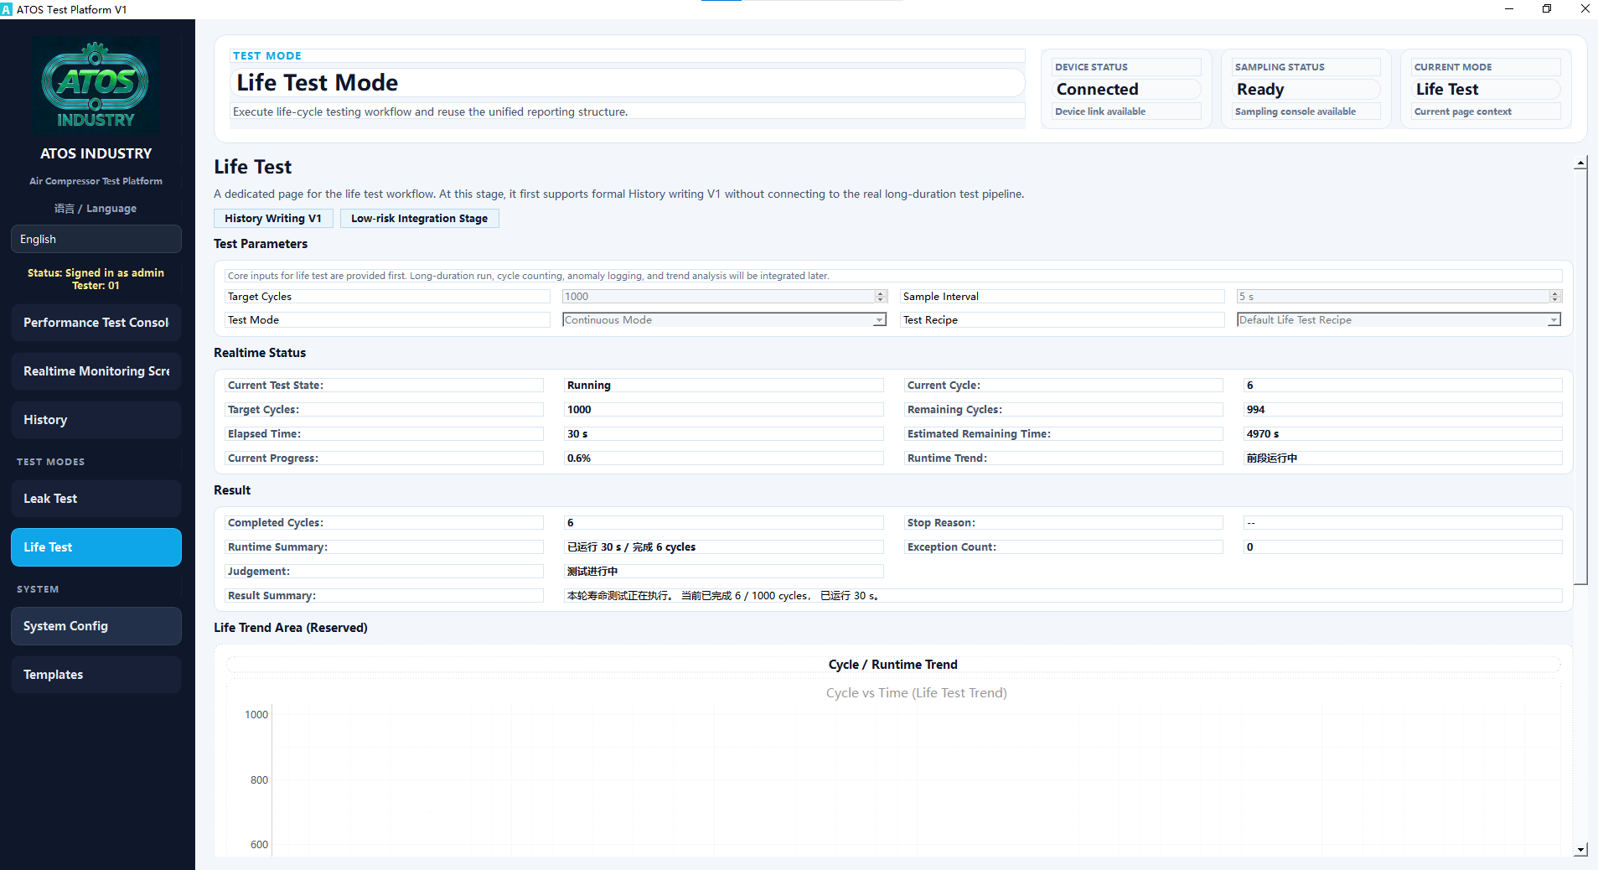The width and height of the screenshot is (1598, 870).
Task: Click the scrollbar up arrow
Action: coord(1580,163)
